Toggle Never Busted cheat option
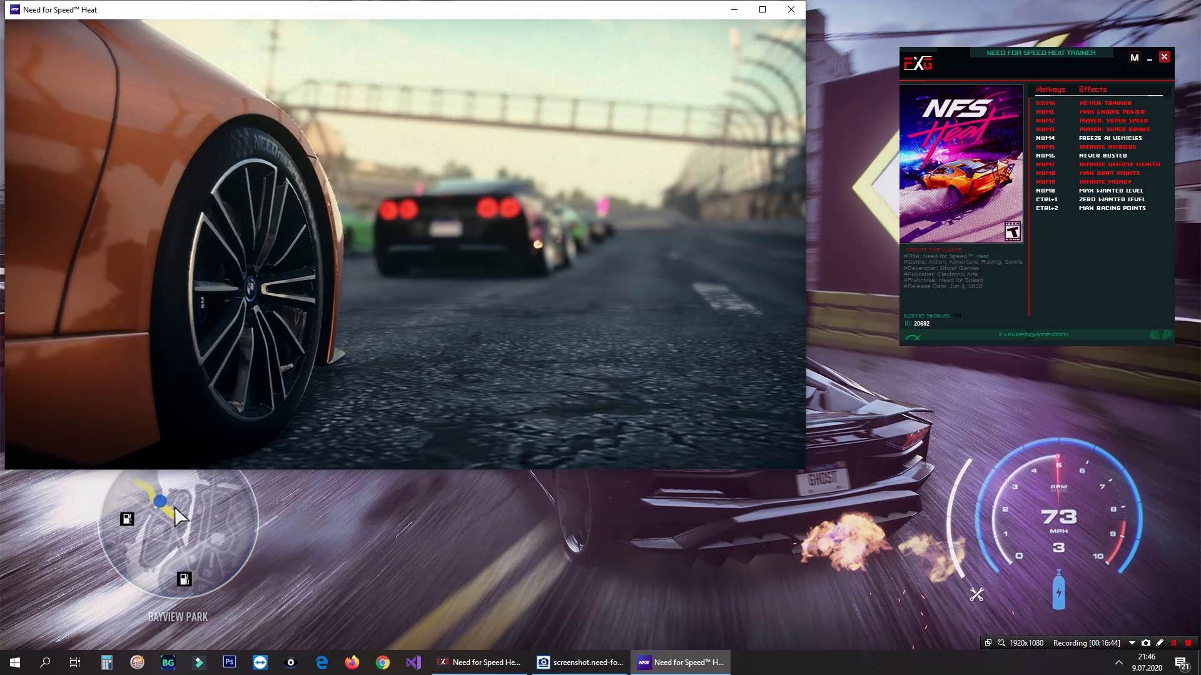Viewport: 1201px width, 675px height. [x=1103, y=156]
